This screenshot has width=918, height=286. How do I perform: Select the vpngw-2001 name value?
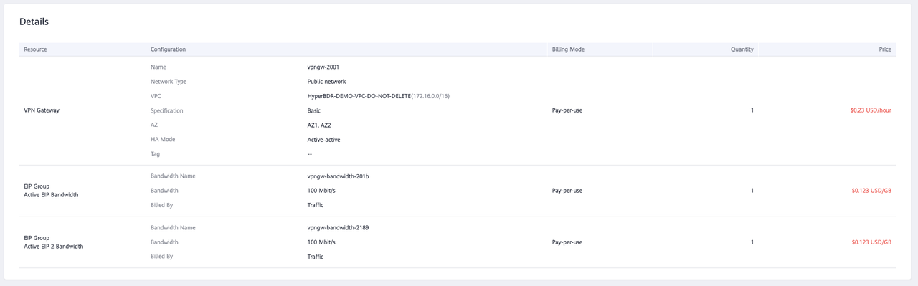point(324,67)
